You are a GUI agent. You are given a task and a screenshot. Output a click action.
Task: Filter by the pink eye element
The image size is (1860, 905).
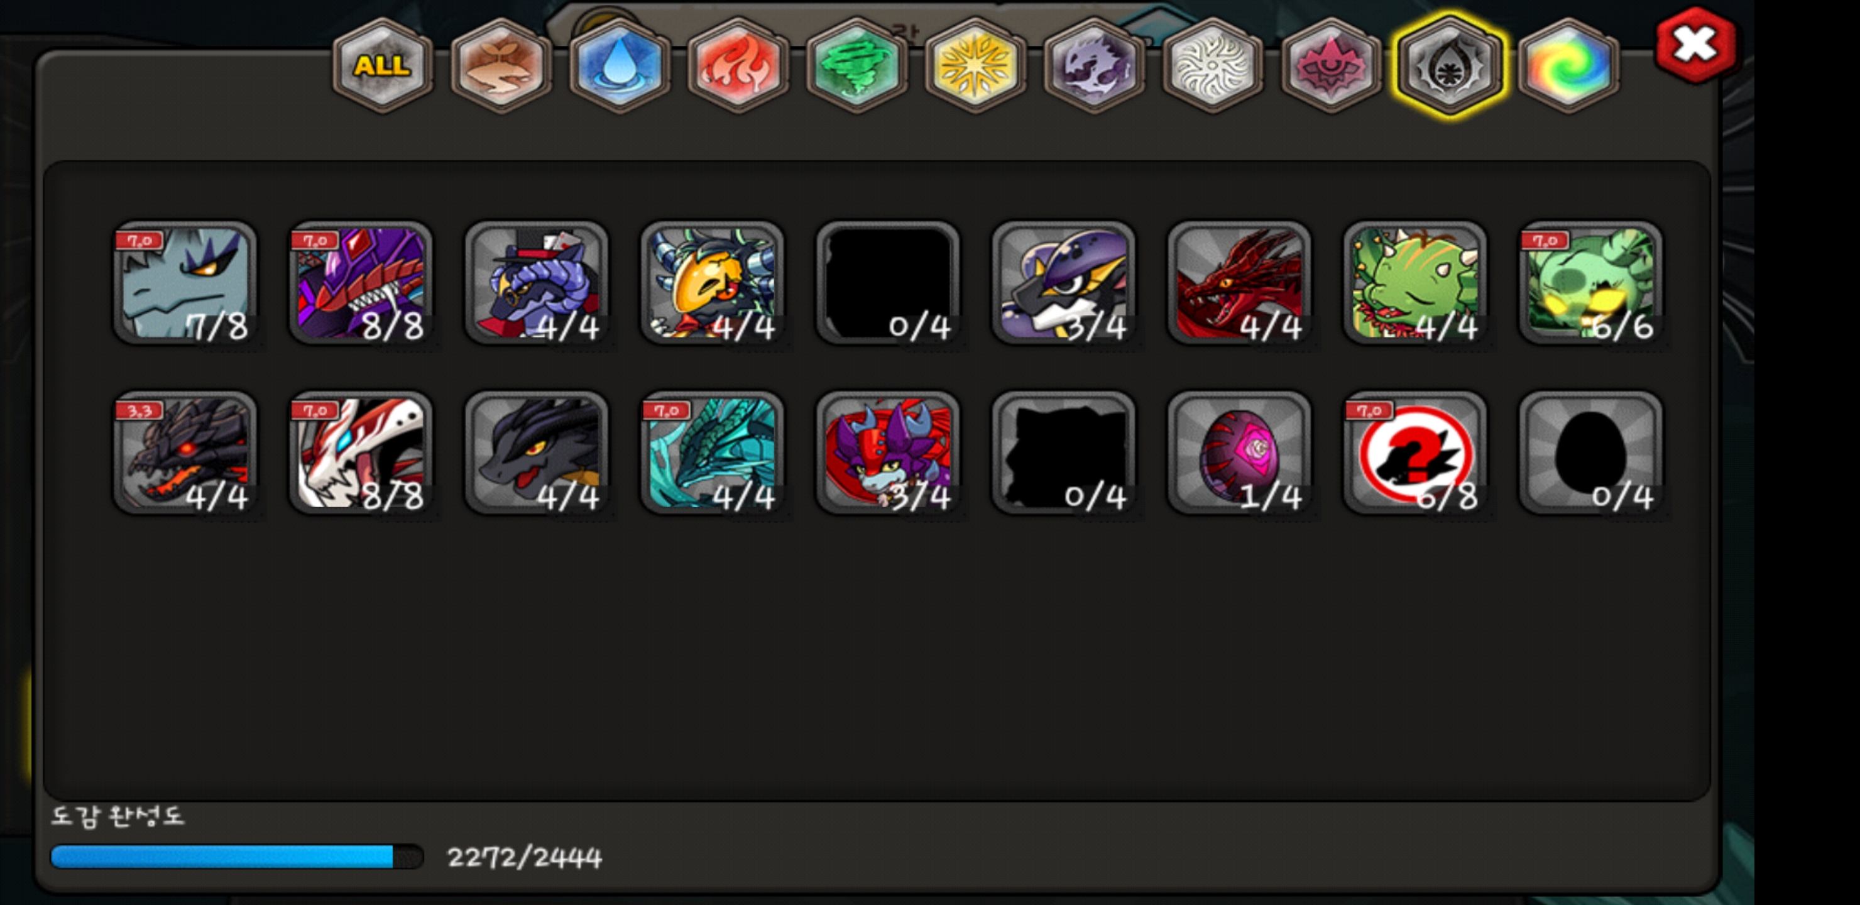tap(1332, 66)
